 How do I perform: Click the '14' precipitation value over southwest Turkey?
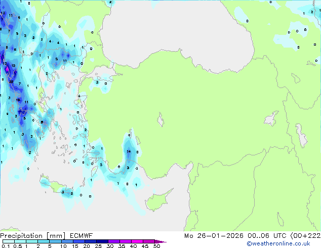(129, 152)
